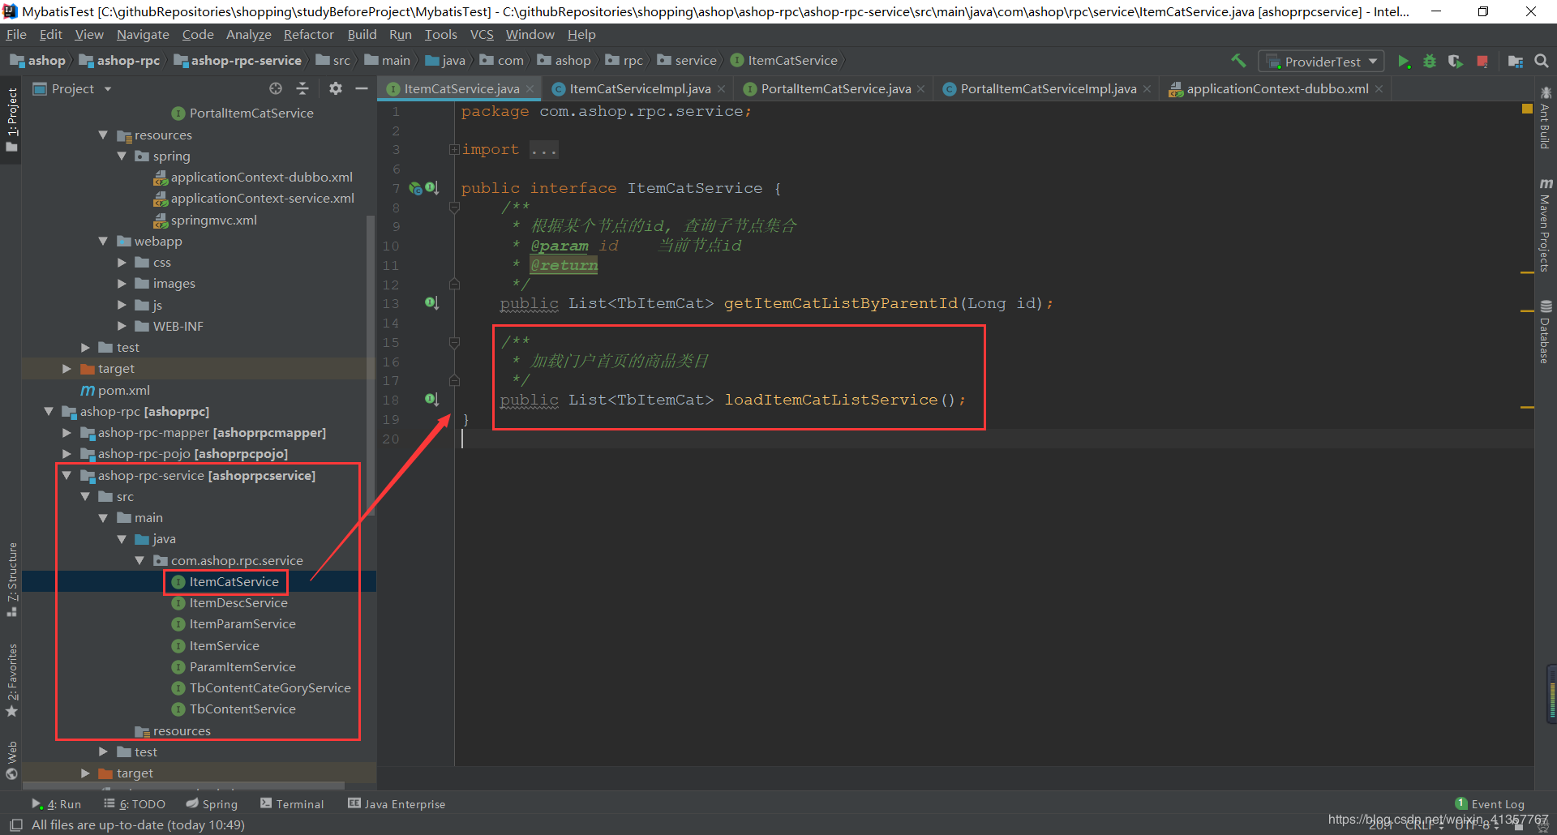Expand ashop-rpc-mapper module
Screen dimensions: 1557x835
point(67,433)
